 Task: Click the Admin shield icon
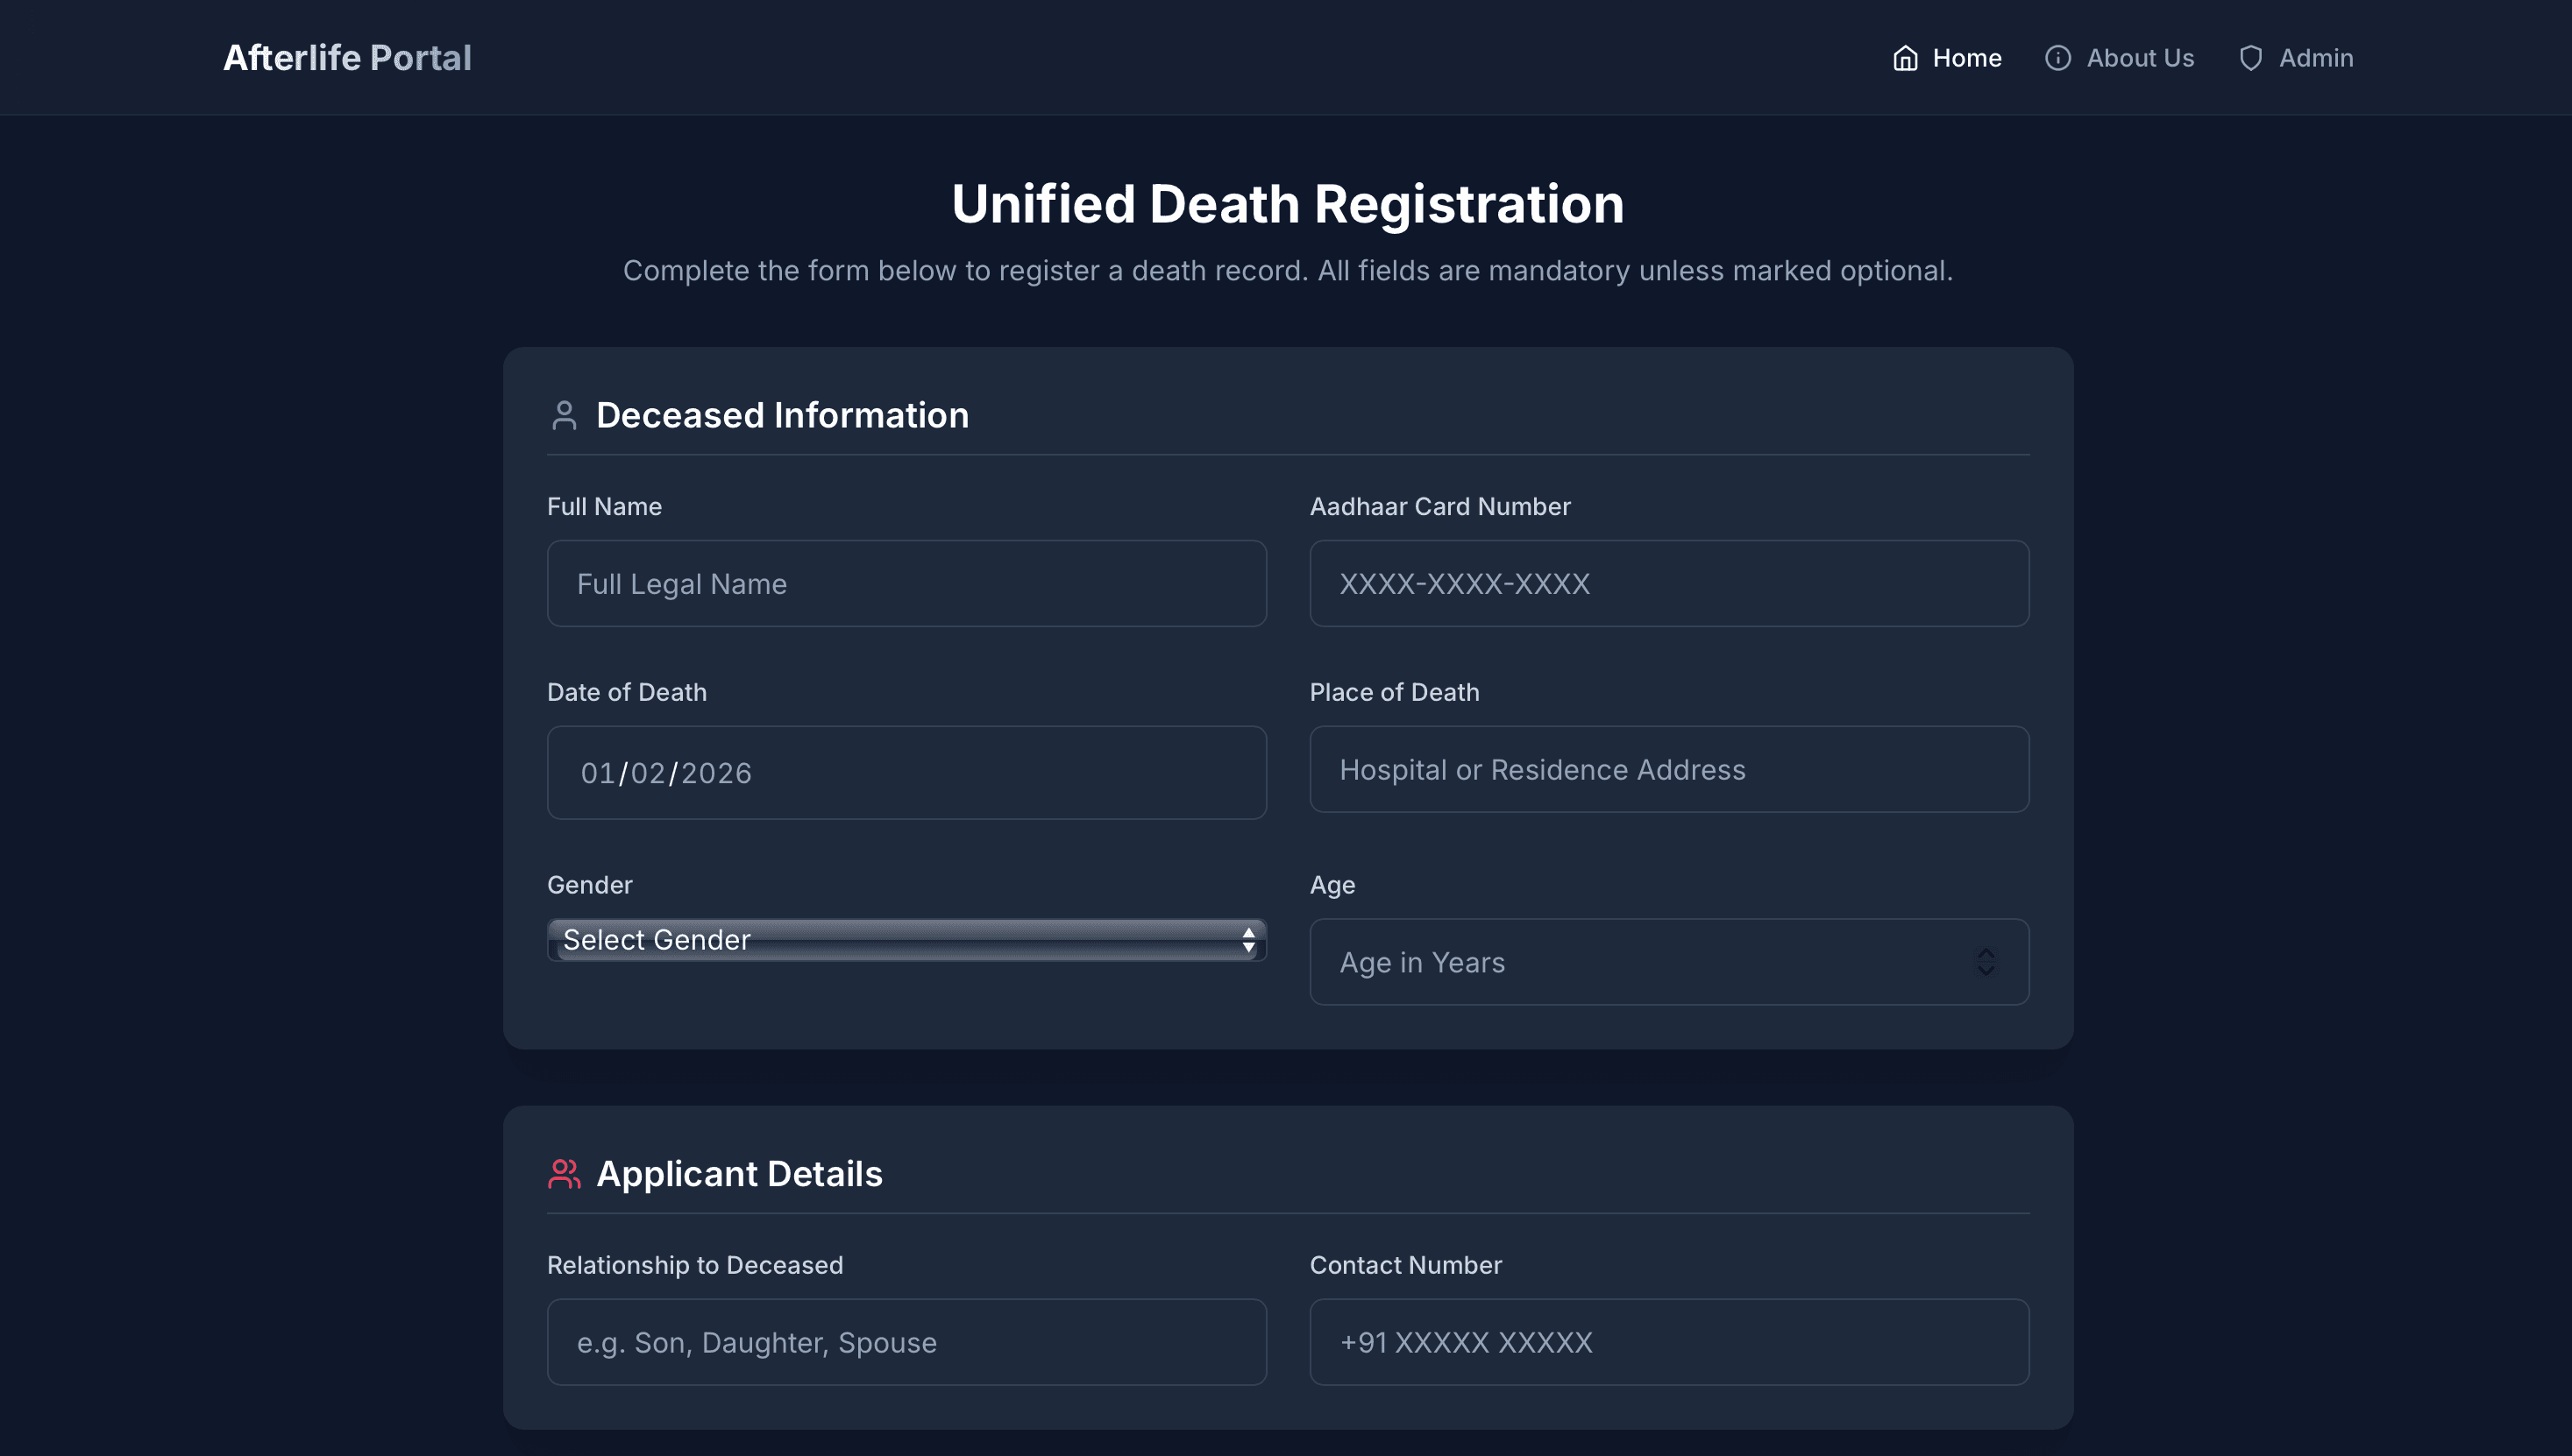(2250, 58)
